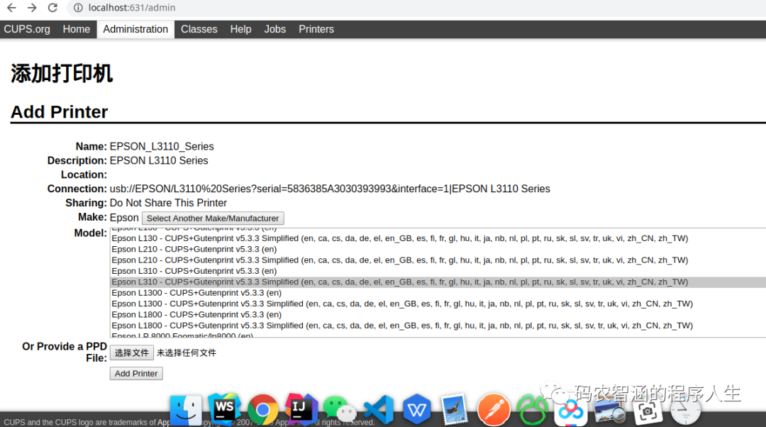
Task: Open the Classes tab
Action: pyautogui.click(x=199, y=29)
